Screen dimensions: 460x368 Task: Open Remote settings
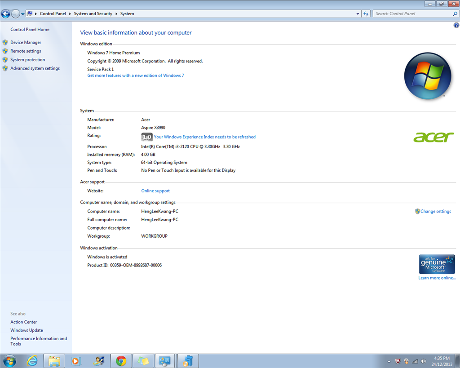26,51
